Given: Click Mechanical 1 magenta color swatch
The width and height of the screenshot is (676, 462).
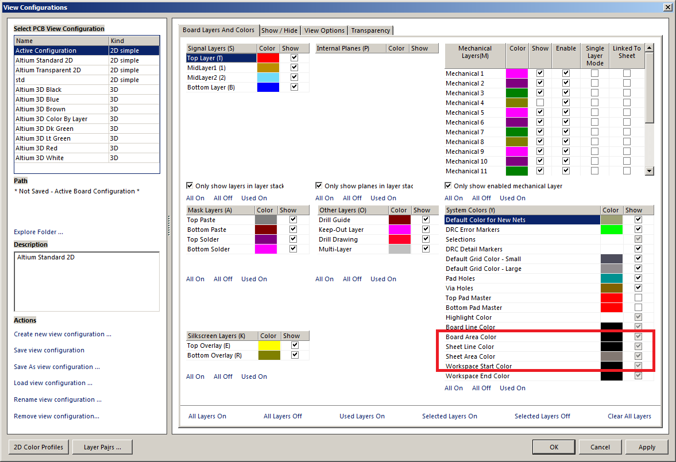Looking at the screenshot, I should [516, 73].
